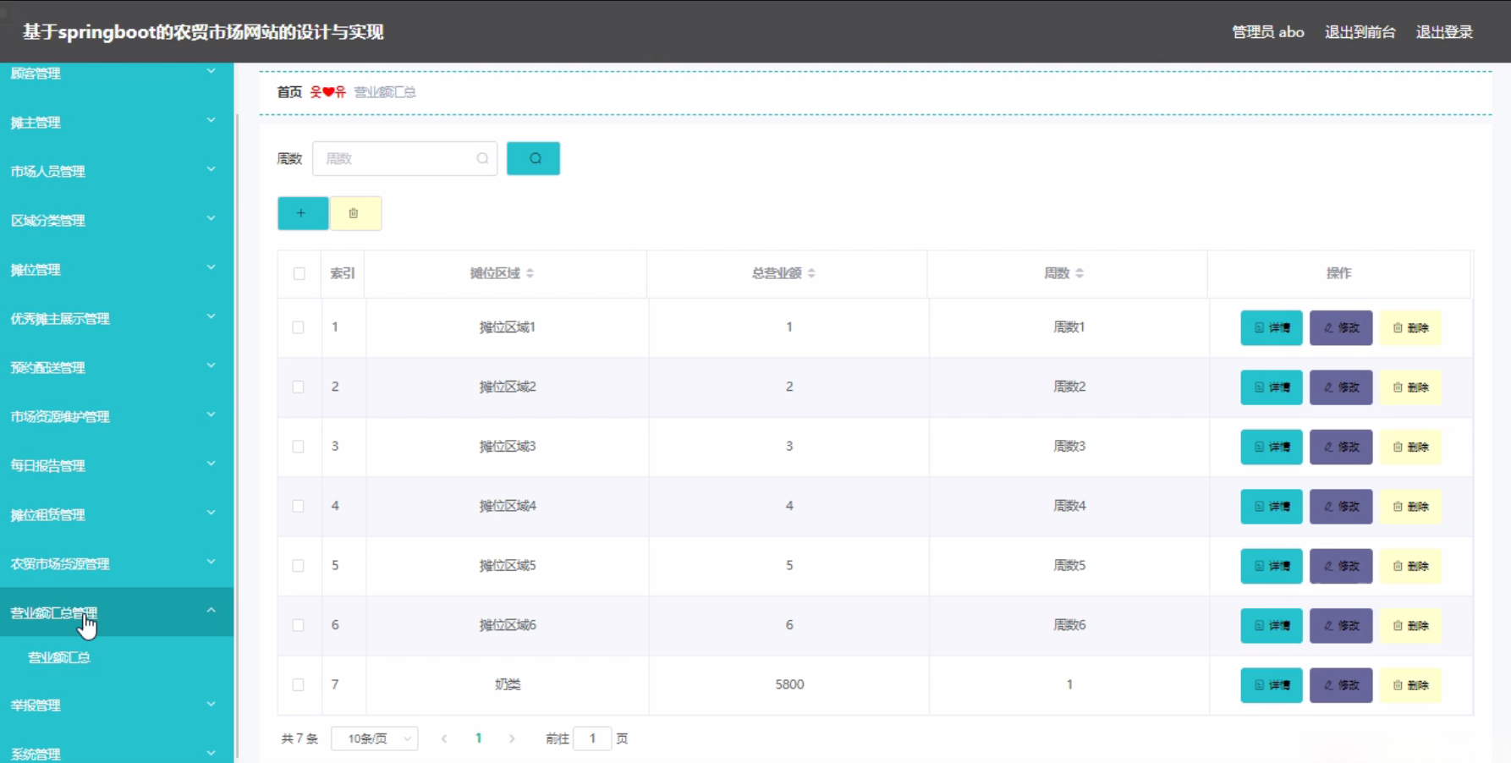The height and width of the screenshot is (763, 1511).
Task: Click the batch delete trash icon
Action: pyautogui.click(x=354, y=213)
